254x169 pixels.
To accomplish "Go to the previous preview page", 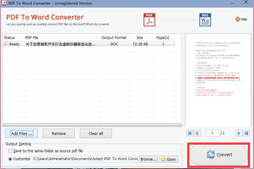I will point(197,133).
